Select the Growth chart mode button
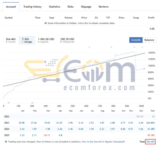 click(x=136, y=40)
